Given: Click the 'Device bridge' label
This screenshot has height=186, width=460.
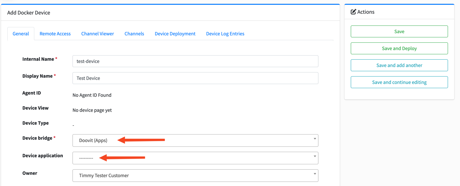Looking at the screenshot, I should (37, 138).
